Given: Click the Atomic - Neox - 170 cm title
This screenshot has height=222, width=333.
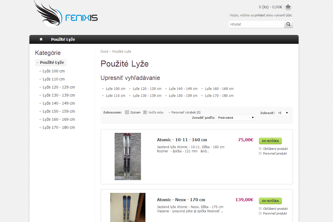Looking at the screenshot, I should (x=181, y=200).
